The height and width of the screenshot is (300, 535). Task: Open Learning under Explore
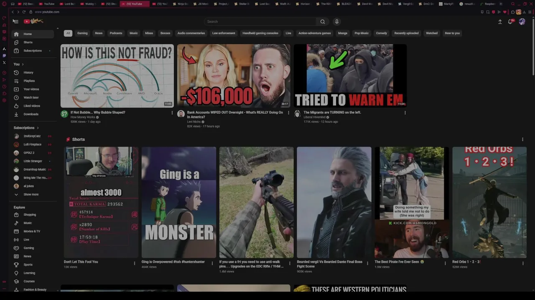[x=33, y=273]
